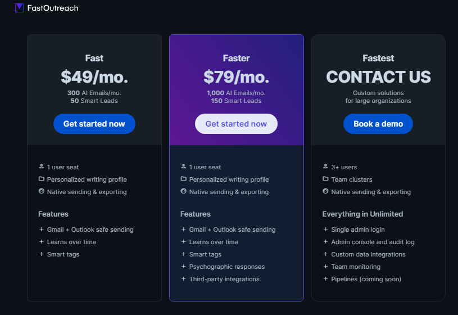The height and width of the screenshot is (315, 458).
Task: Click plus icon beside Single admin login
Action: pyautogui.click(x=325, y=229)
